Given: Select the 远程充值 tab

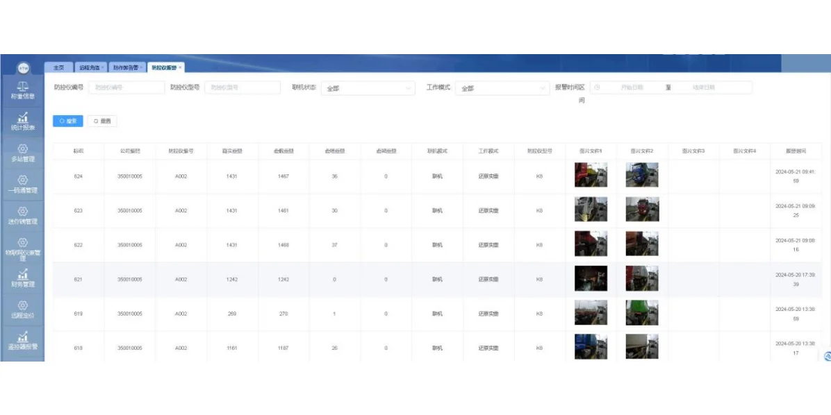Looking at the screenshot, I should click(90, 67).
